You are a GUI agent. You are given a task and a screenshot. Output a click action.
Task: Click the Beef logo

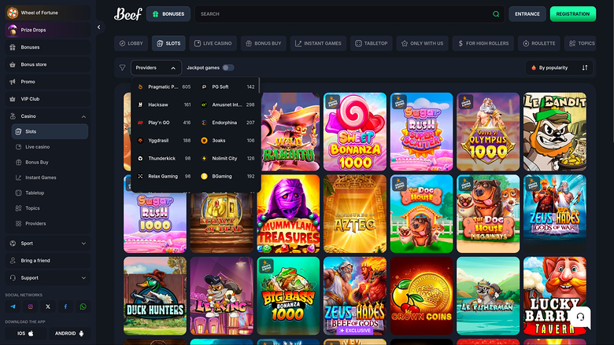(128, 14)
